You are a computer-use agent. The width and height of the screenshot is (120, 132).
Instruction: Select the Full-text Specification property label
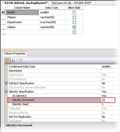(22, 83)
